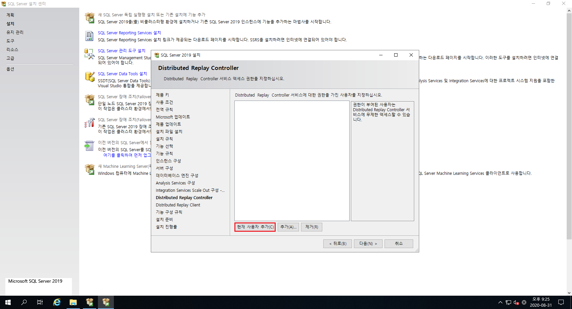Click the new failover cluster installation icon
This screenshot has height=309, width=572.
[90, 100]
